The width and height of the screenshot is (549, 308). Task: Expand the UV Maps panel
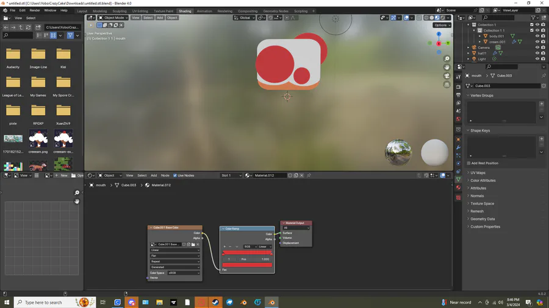478,172
